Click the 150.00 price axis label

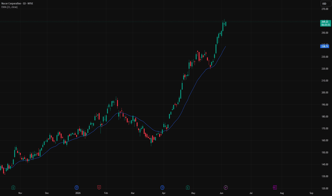pos(325,153)
